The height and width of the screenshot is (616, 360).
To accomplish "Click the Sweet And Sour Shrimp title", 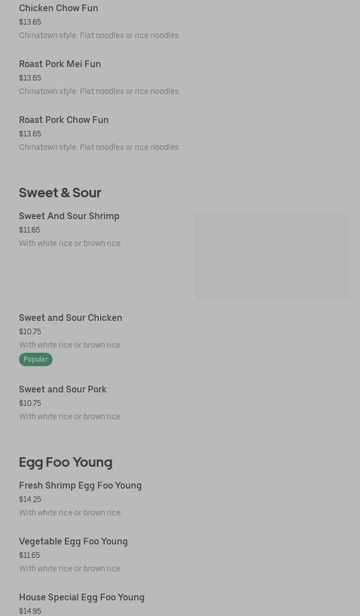I will tap(69, 216).
